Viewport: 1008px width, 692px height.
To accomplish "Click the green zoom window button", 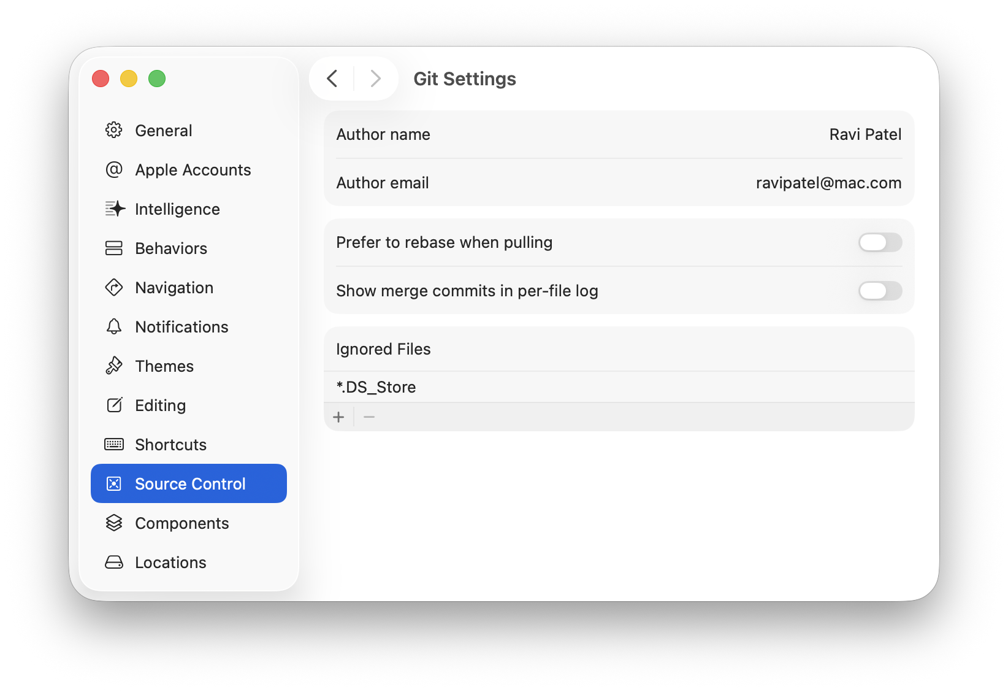I will (157, 79).
